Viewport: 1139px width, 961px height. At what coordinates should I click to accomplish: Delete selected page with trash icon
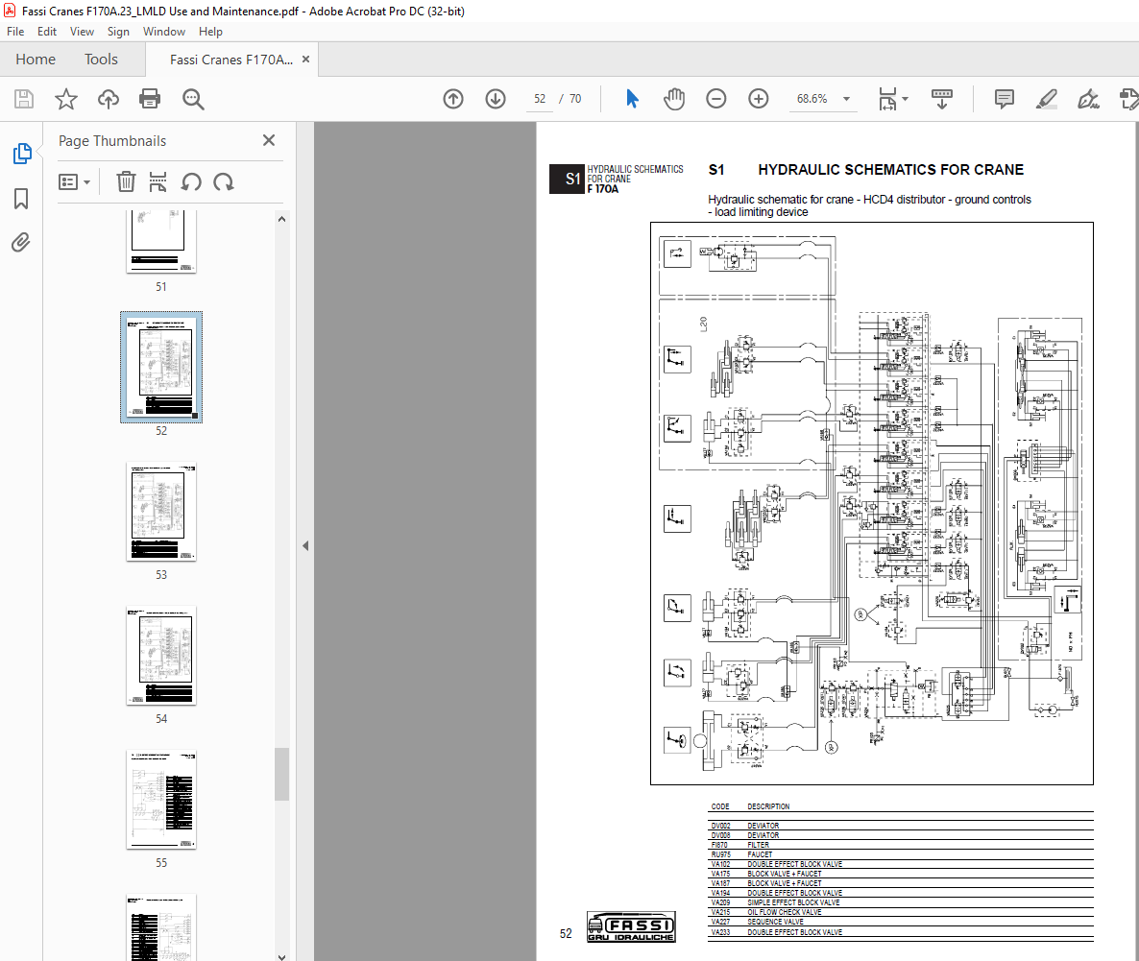click(x=126, y=181)
